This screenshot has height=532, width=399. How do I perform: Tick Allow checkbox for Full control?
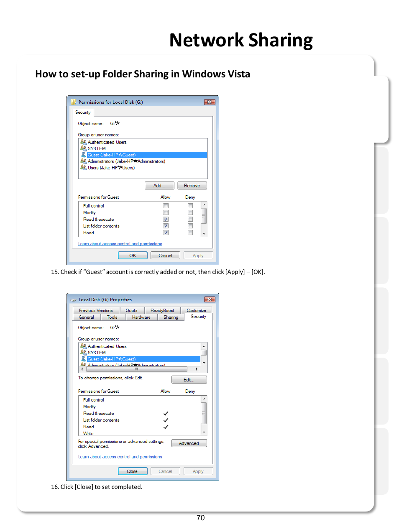tap(166, 206)
